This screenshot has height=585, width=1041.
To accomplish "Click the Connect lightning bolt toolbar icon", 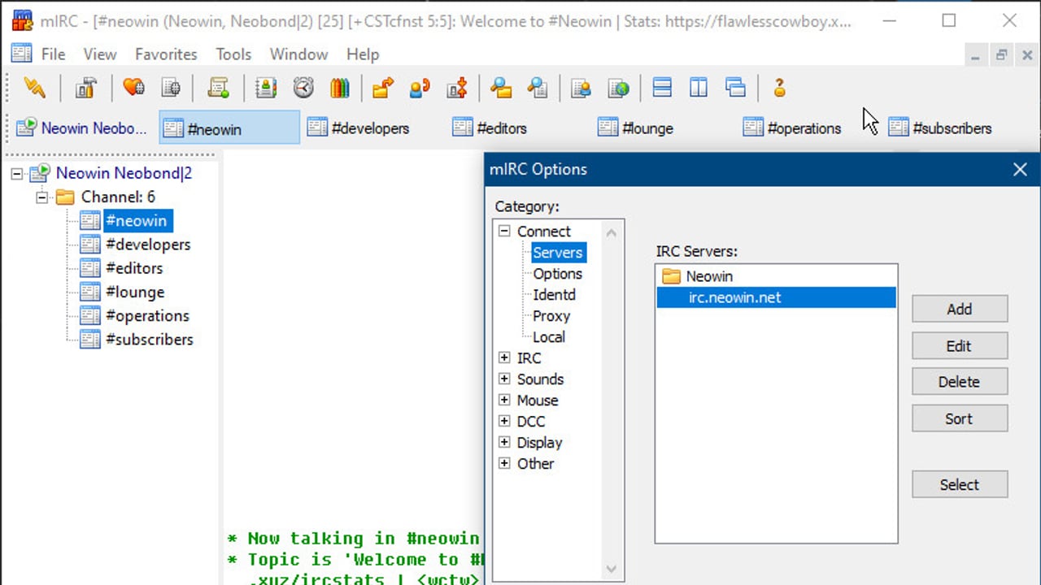I will 34,88.
